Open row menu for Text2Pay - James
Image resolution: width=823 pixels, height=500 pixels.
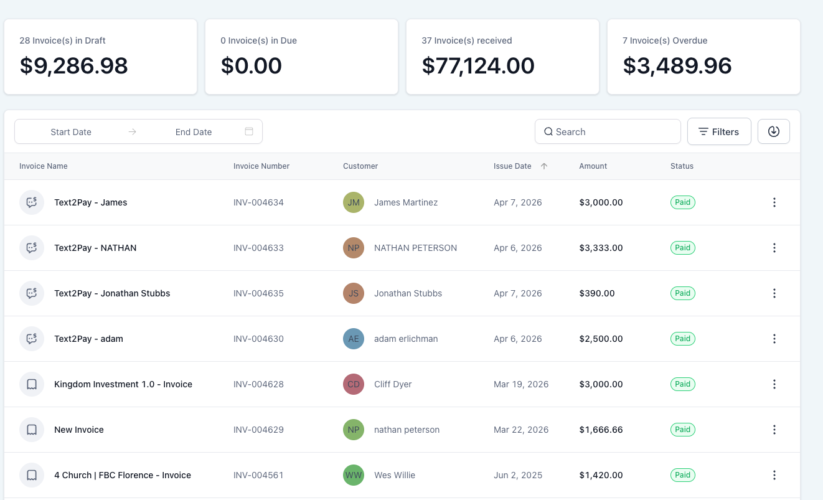774,202
